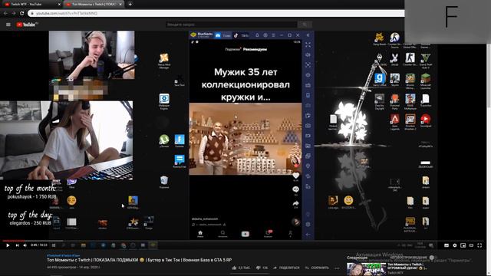Open Gang Beasts desktop icon
Image resolution: width=491 pixels, height=276 pixels.
[x=380, y=39]
